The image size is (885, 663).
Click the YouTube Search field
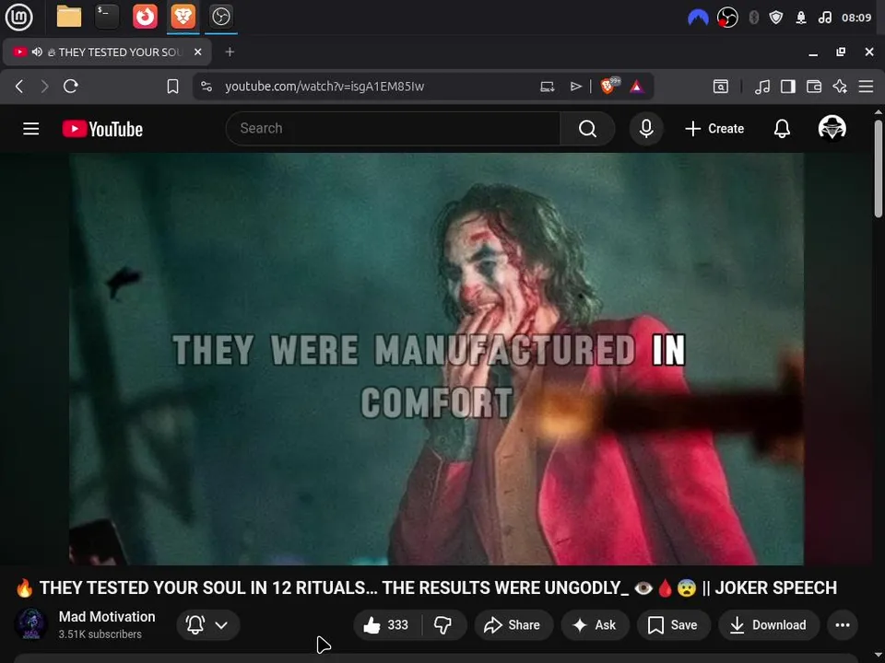click(394, 129)
